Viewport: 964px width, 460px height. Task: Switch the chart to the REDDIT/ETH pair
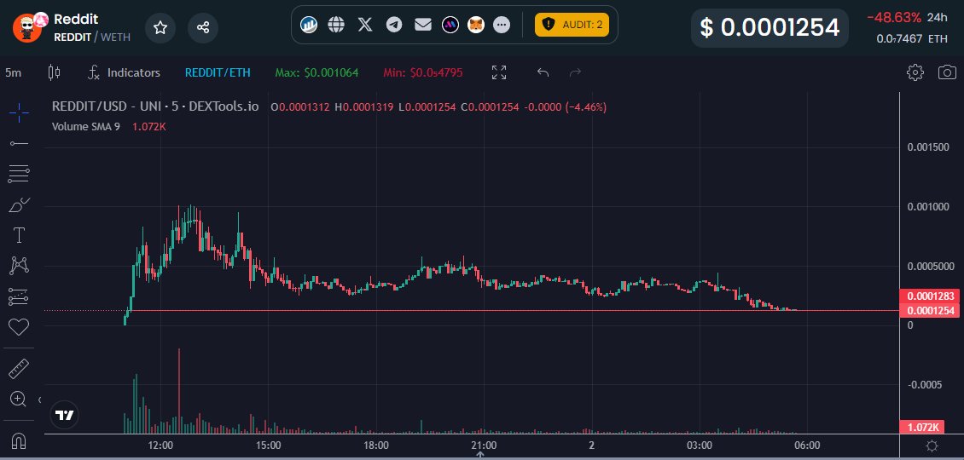pos(218,73)
